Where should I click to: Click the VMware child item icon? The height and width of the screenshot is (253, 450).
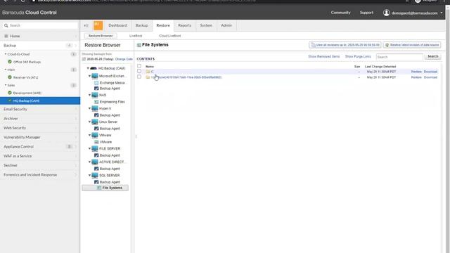[x=96, y=142]
